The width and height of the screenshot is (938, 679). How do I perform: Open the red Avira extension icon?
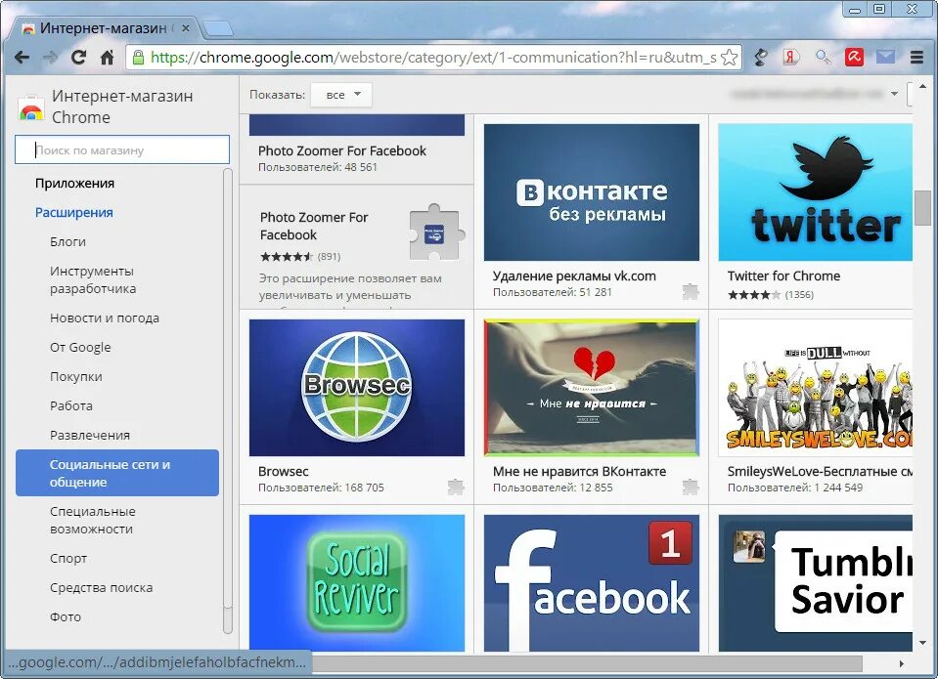(x=854, y=58)
